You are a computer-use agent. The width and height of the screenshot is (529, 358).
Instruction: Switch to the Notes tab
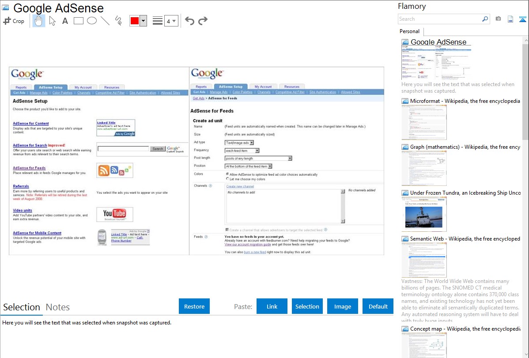[x=58, y=307]
